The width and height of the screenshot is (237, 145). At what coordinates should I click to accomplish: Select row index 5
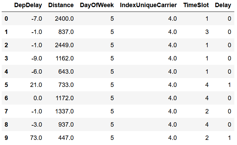click(x=6, y=85)
